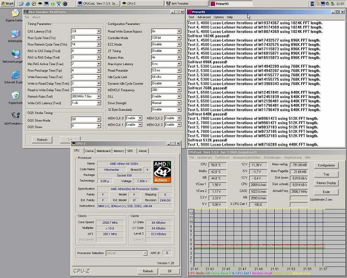Open the Drive Strength dropdown
347x278 pixels.
[x=179, y=103]
